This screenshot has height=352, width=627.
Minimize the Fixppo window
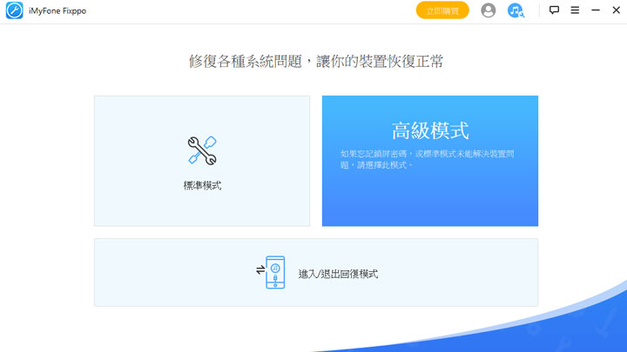click(596, 10)
